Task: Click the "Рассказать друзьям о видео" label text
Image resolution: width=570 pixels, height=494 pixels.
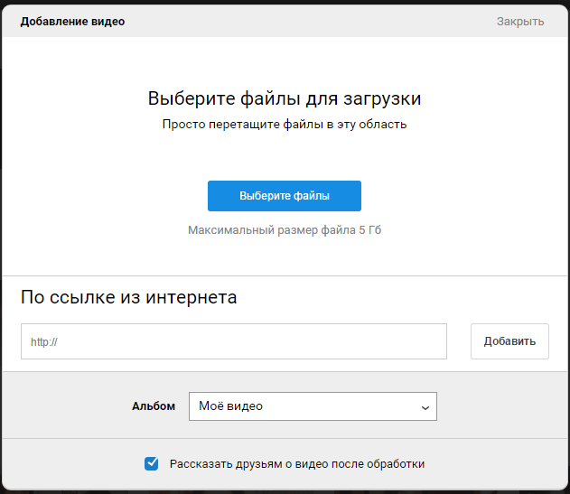Action: [297, 464]
